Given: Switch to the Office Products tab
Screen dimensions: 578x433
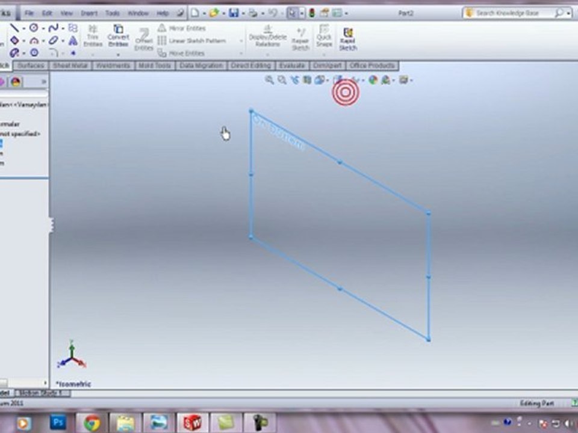Looking at the screenshot, I should pos(372,66).
